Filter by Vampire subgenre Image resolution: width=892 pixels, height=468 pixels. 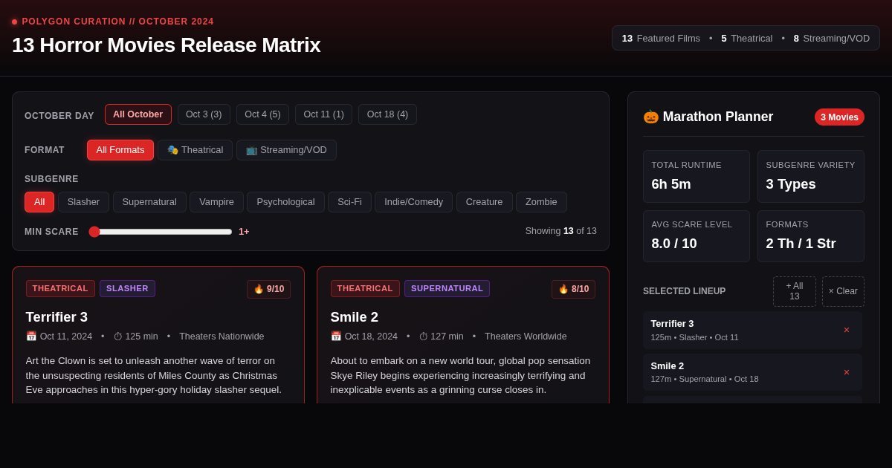216,202
